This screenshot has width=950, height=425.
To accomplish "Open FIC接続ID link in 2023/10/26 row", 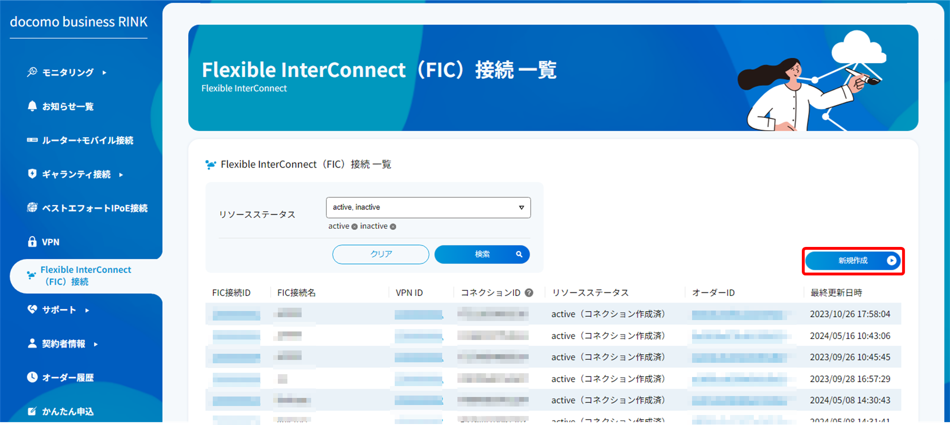I will point(236,314).
